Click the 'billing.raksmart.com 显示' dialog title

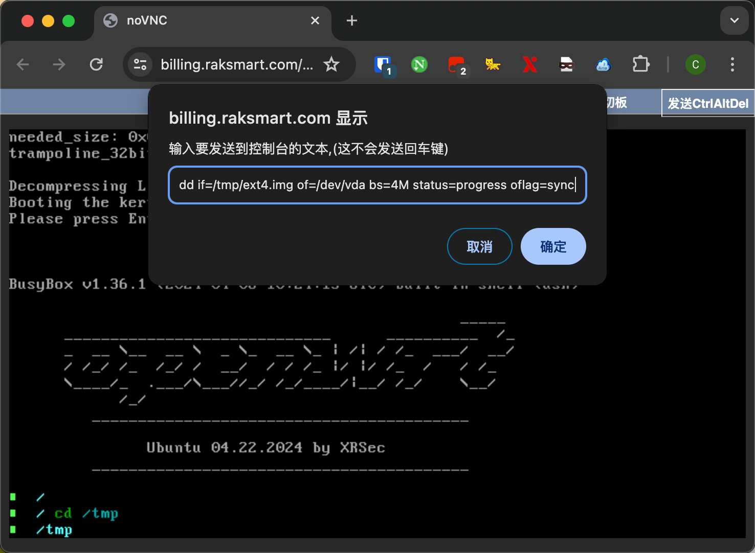click(x=269, y=118)
